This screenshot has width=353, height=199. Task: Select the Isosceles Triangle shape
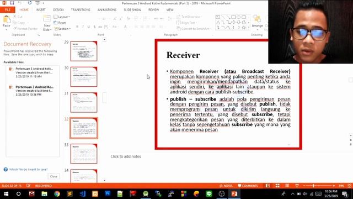(x=218, y=22)
